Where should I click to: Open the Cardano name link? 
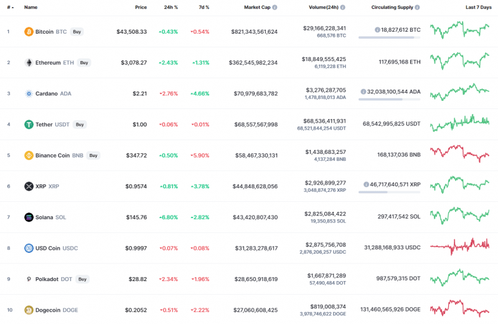pyautogui.click(x=47, y=93)
